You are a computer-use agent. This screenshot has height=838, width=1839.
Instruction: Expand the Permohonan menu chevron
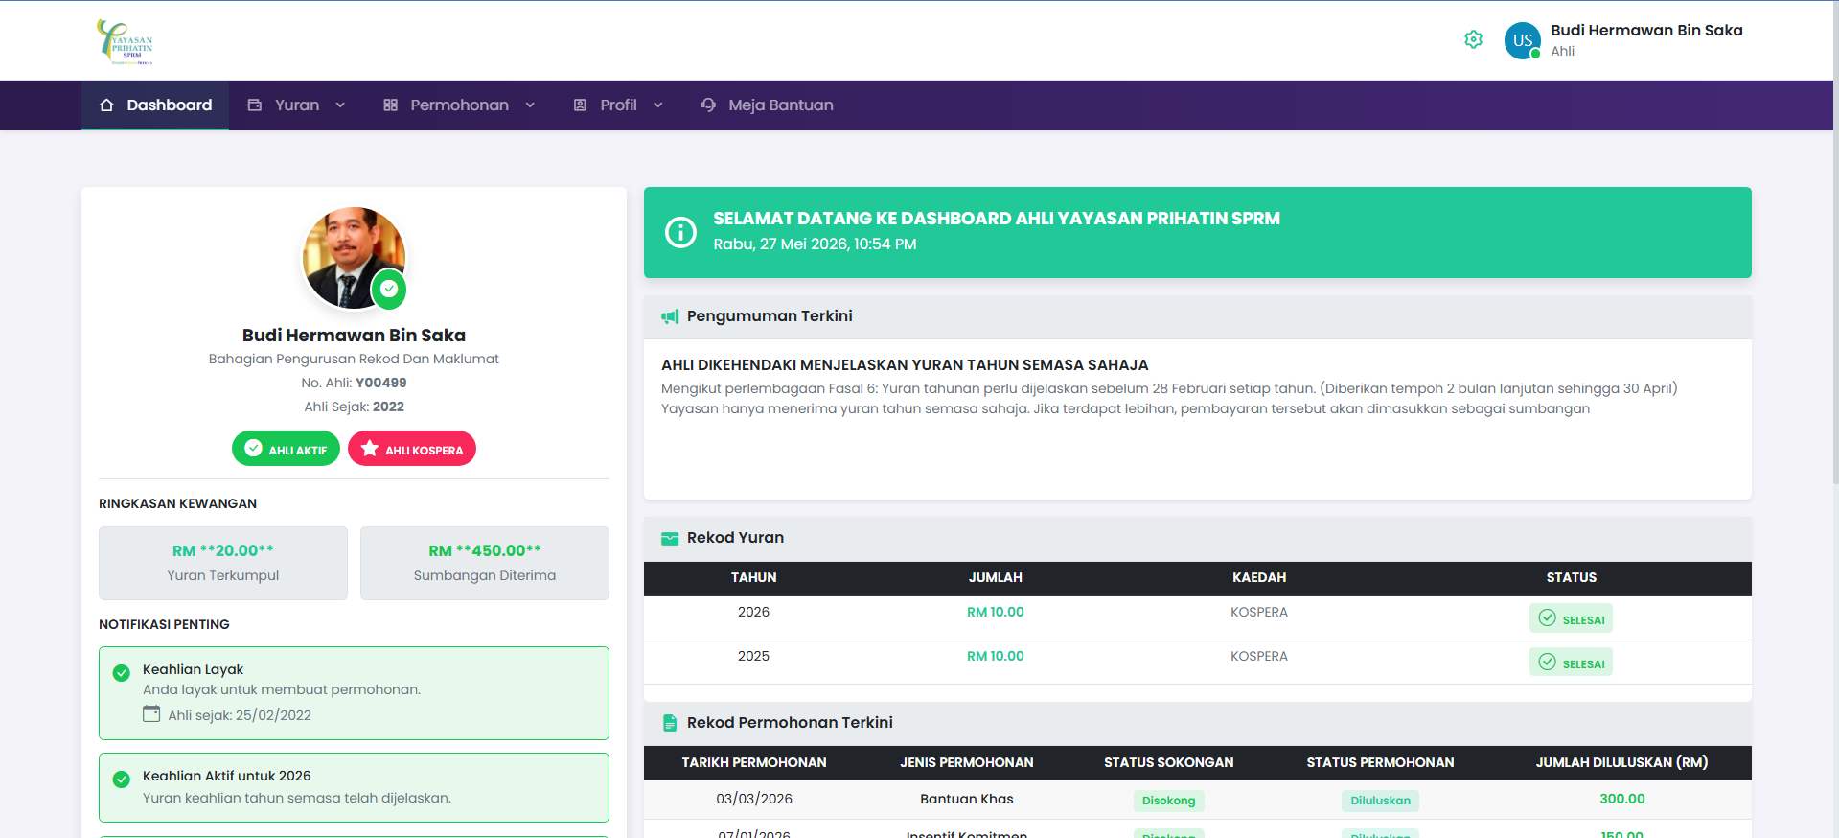tap(530, 105)
